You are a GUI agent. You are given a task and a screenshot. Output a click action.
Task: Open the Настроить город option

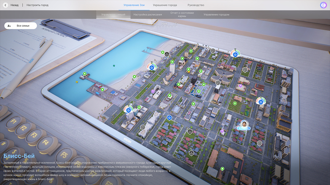click(37, 5)
